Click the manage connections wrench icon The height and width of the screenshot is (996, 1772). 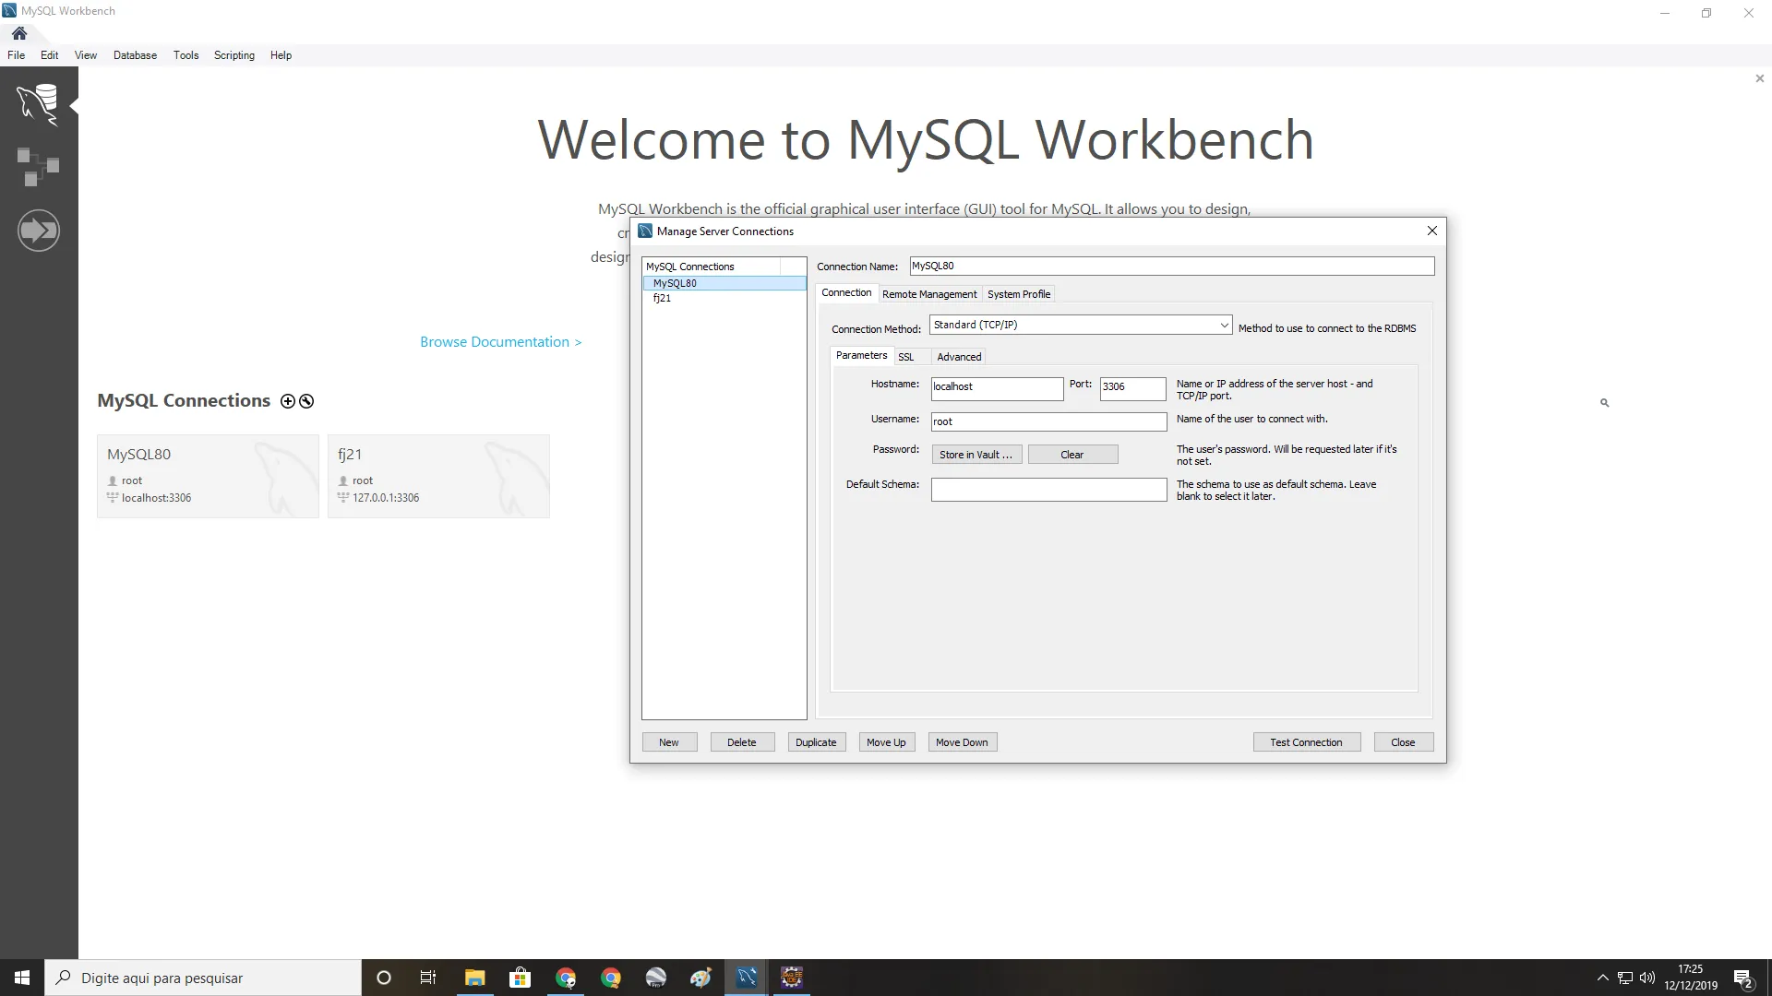click(306, 401)
